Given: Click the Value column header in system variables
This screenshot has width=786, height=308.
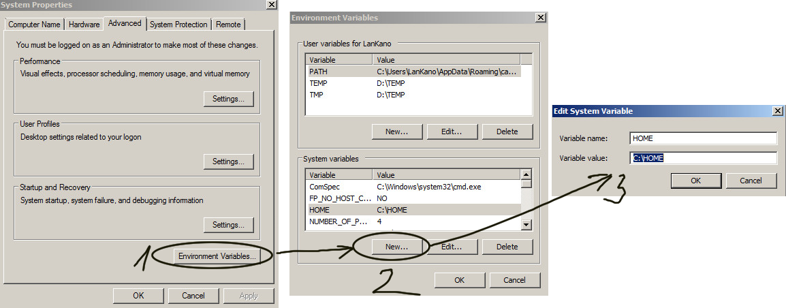Looking at the screenshot, I should [447, 175].
